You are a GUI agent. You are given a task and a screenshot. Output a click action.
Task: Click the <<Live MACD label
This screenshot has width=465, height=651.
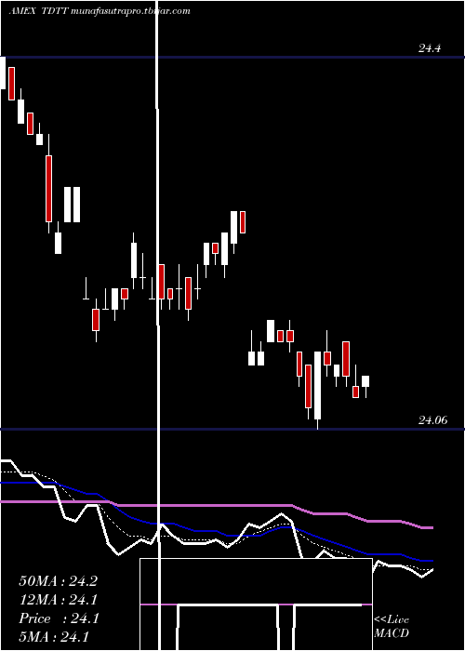click(392, 627)
